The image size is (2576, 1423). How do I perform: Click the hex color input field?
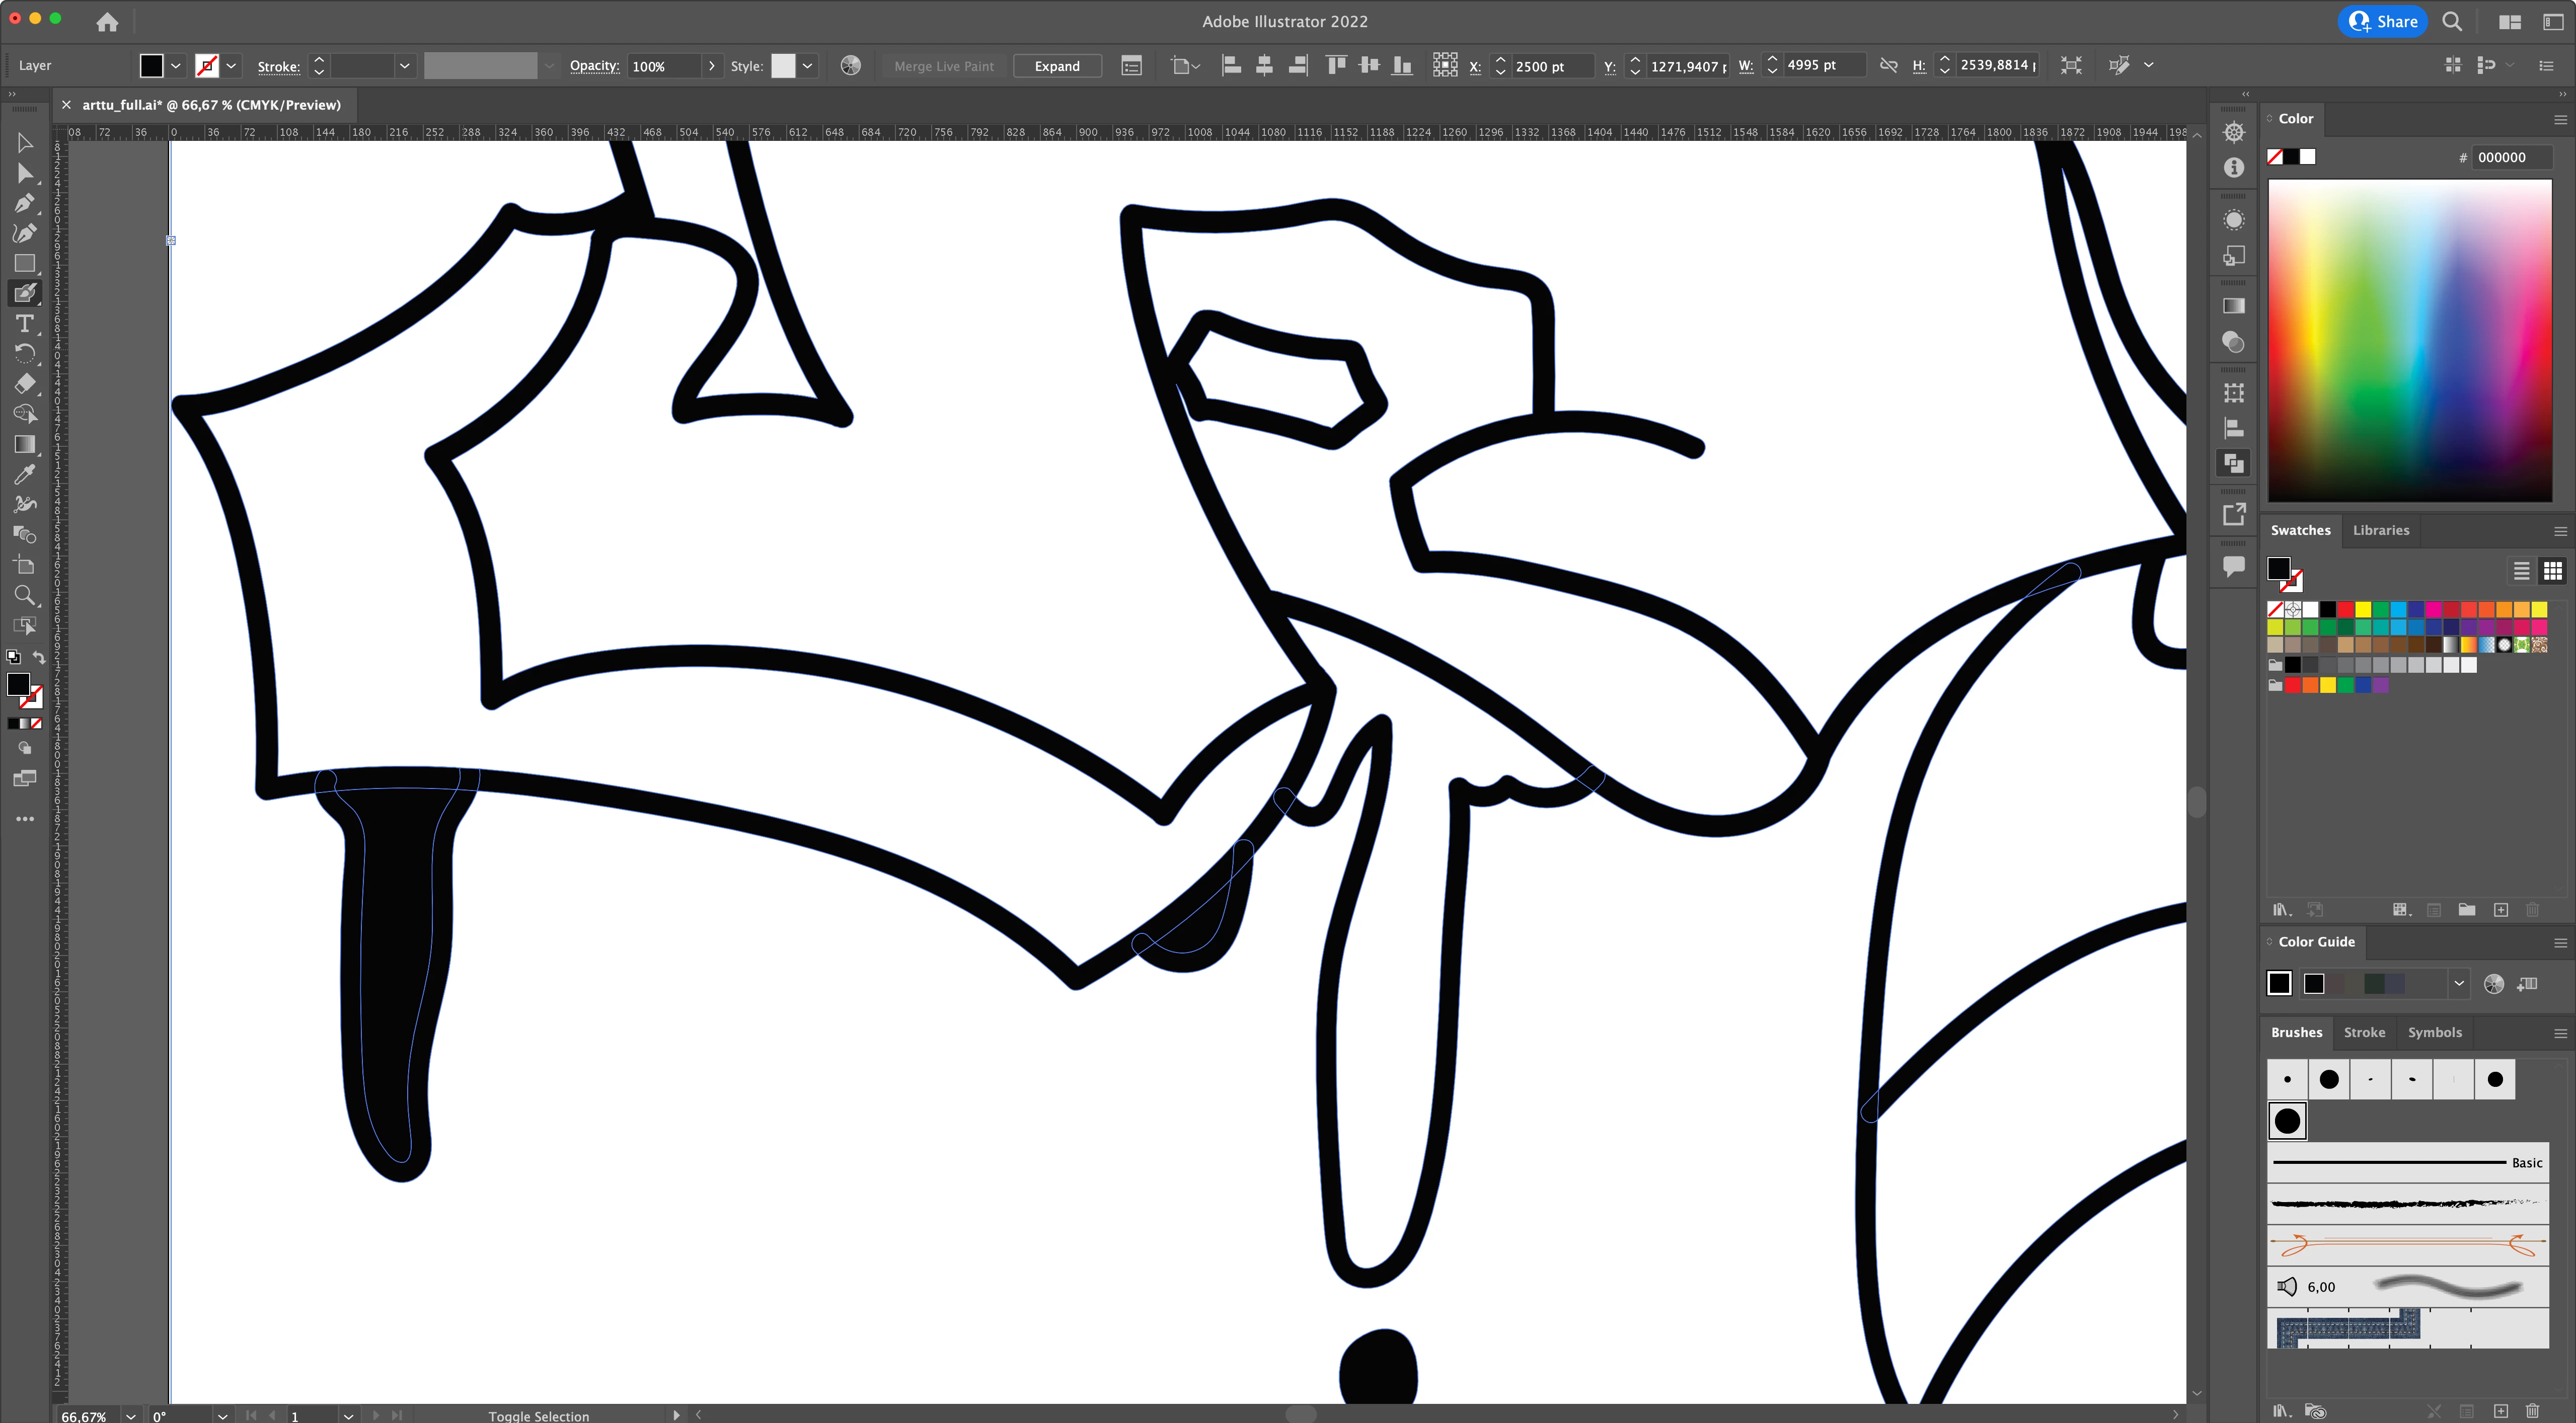tap(2511, 157)
